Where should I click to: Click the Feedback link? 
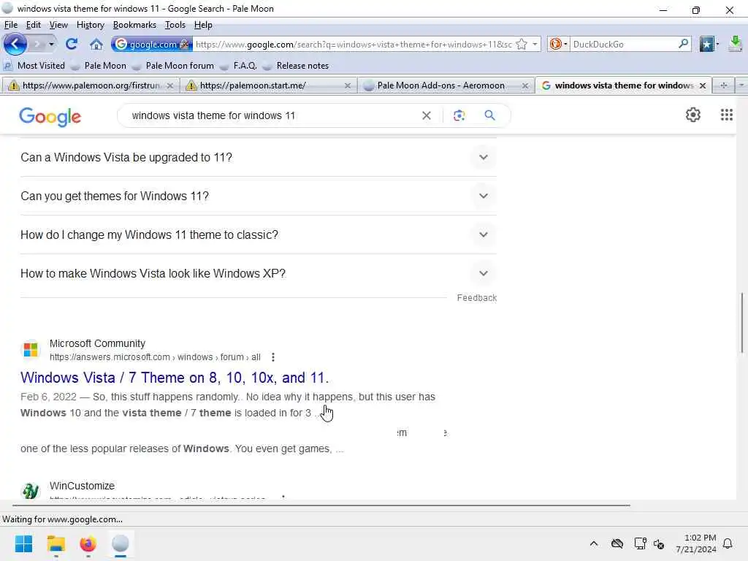point(476,298)
